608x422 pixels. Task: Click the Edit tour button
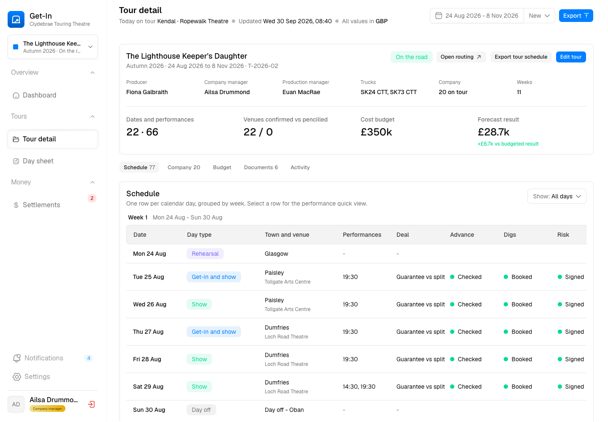point(571,57)
